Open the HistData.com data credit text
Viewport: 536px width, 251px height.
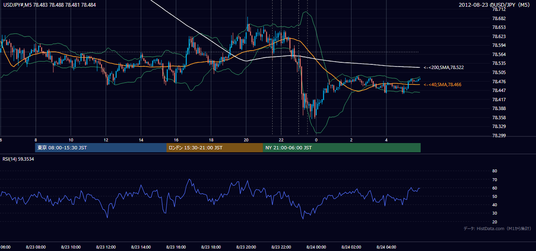point(497,228)
